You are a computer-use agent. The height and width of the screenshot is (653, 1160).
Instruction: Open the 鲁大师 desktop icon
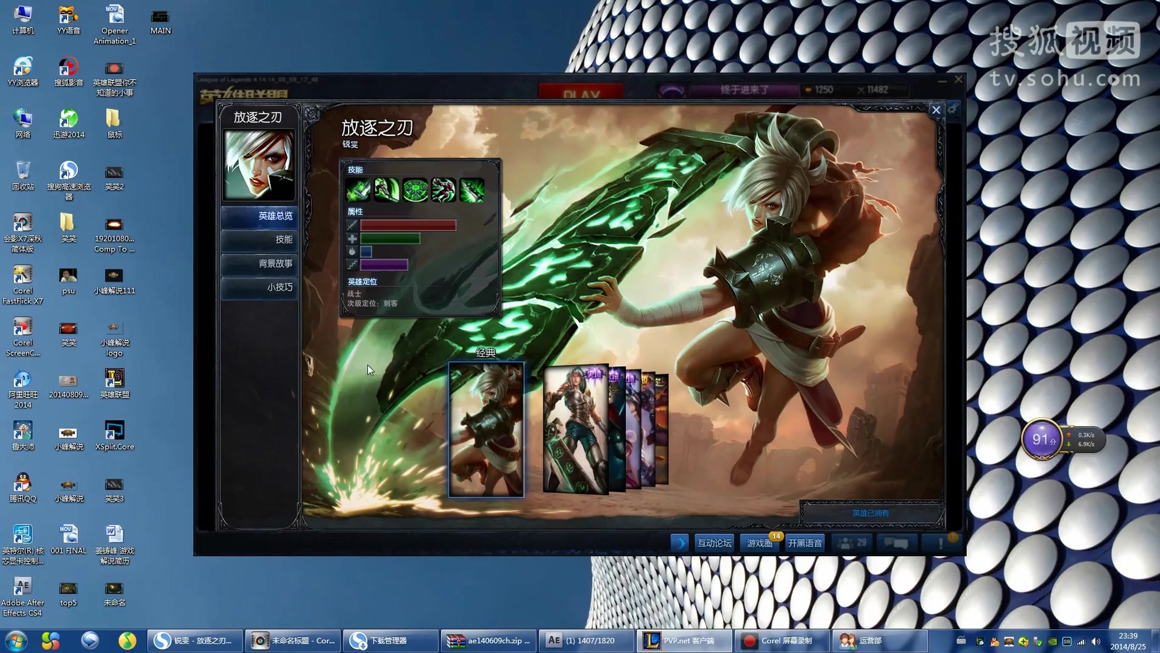tap(23, 436)
